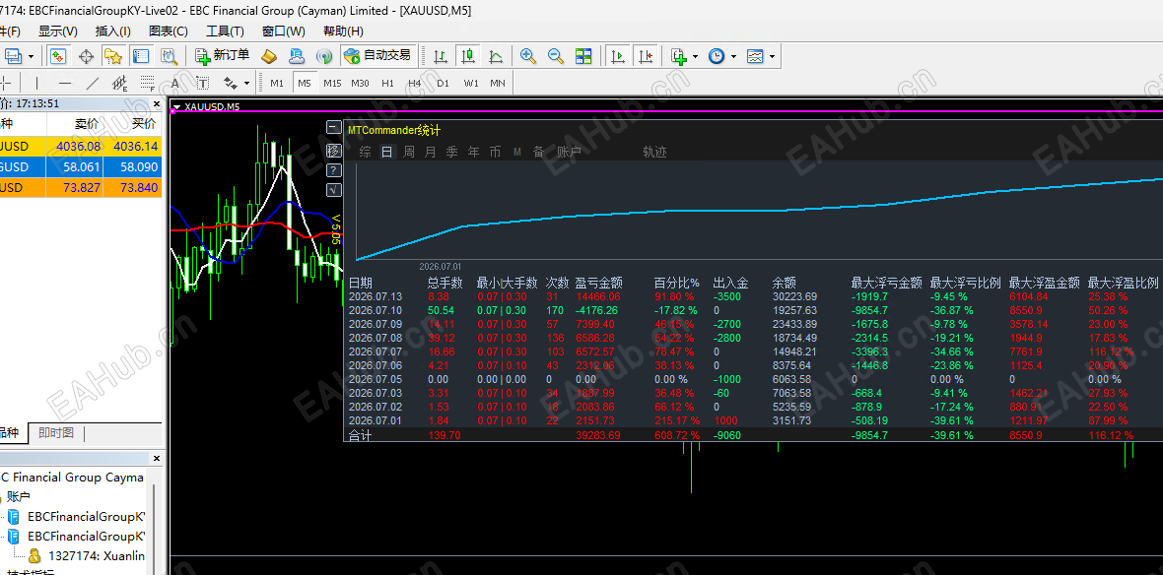Select the horizontal line drawing tool

coord(65,83)
